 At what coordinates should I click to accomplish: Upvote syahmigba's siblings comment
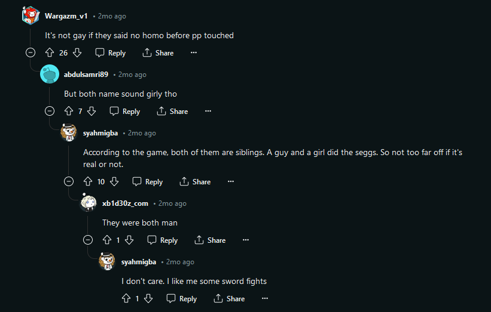coord(88,181)
